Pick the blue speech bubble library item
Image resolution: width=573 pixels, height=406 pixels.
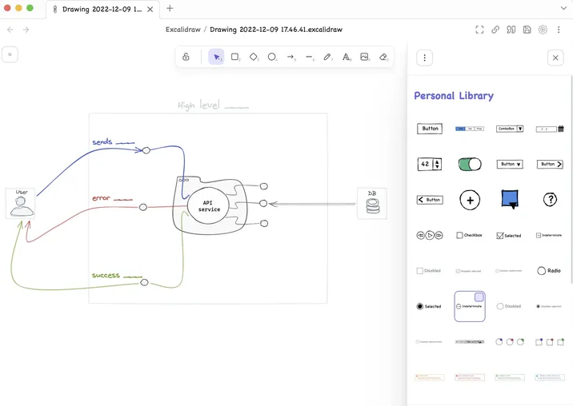(509, 199)
